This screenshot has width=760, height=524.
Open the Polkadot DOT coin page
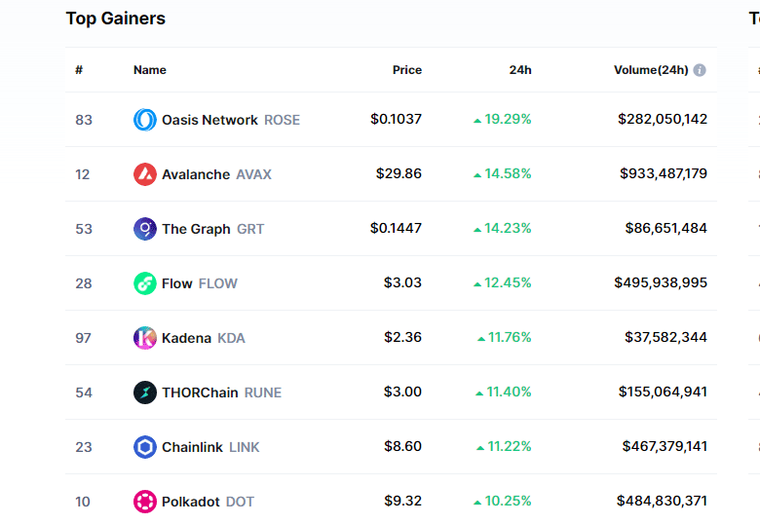tap(208, 502)
